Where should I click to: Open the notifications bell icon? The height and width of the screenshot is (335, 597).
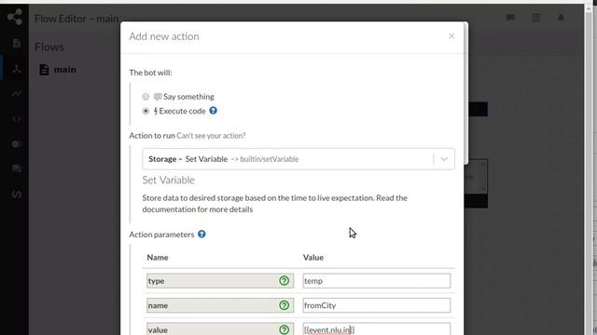pyautogui.click(x=561, y=18)
